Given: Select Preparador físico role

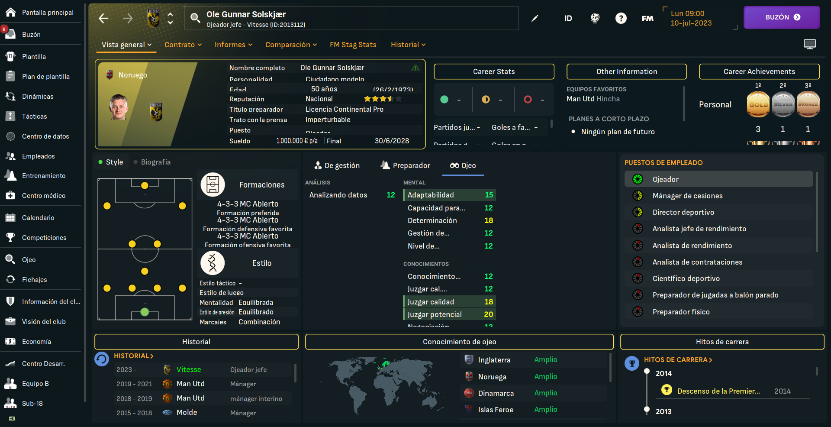Looking at the screenshot, I should tap(718, 312).
